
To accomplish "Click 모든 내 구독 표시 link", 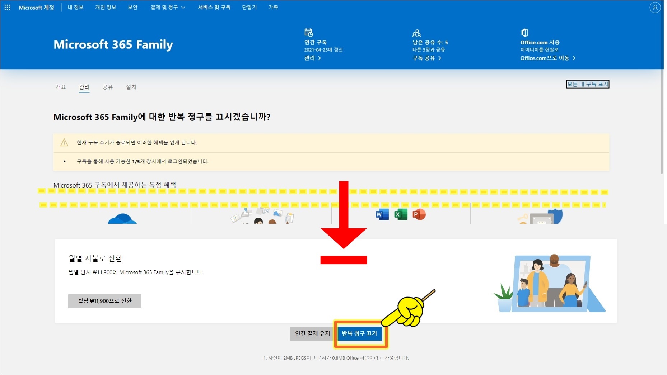I will click(588, 84).
